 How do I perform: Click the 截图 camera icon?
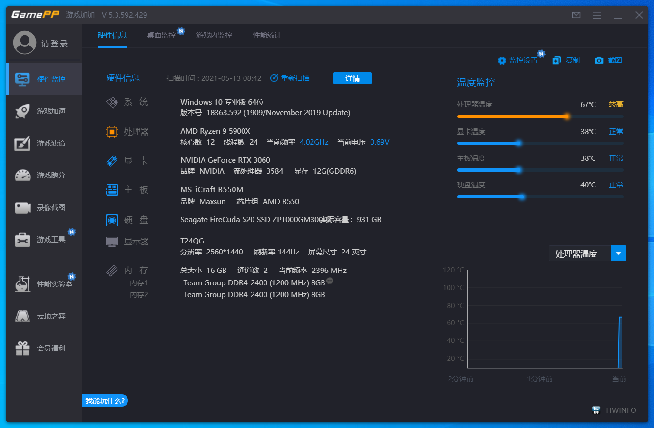click(x=599, y=60)
